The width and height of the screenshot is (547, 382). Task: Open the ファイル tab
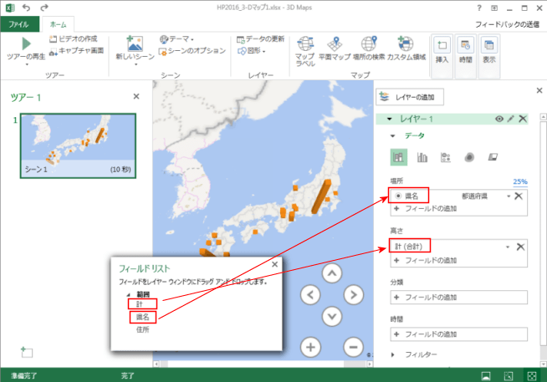19,24
